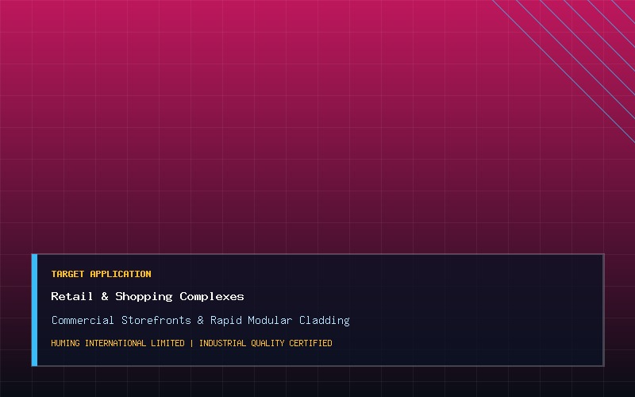Click the blue vertical accent bar
Viewport: 635px width, 397px height.
pyautogui.click(x=34, y=310)
